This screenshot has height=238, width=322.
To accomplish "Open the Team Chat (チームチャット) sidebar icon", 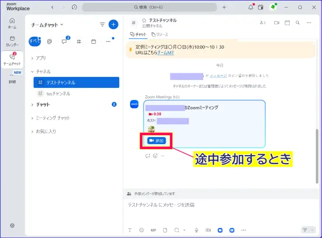I will (12, 59).
